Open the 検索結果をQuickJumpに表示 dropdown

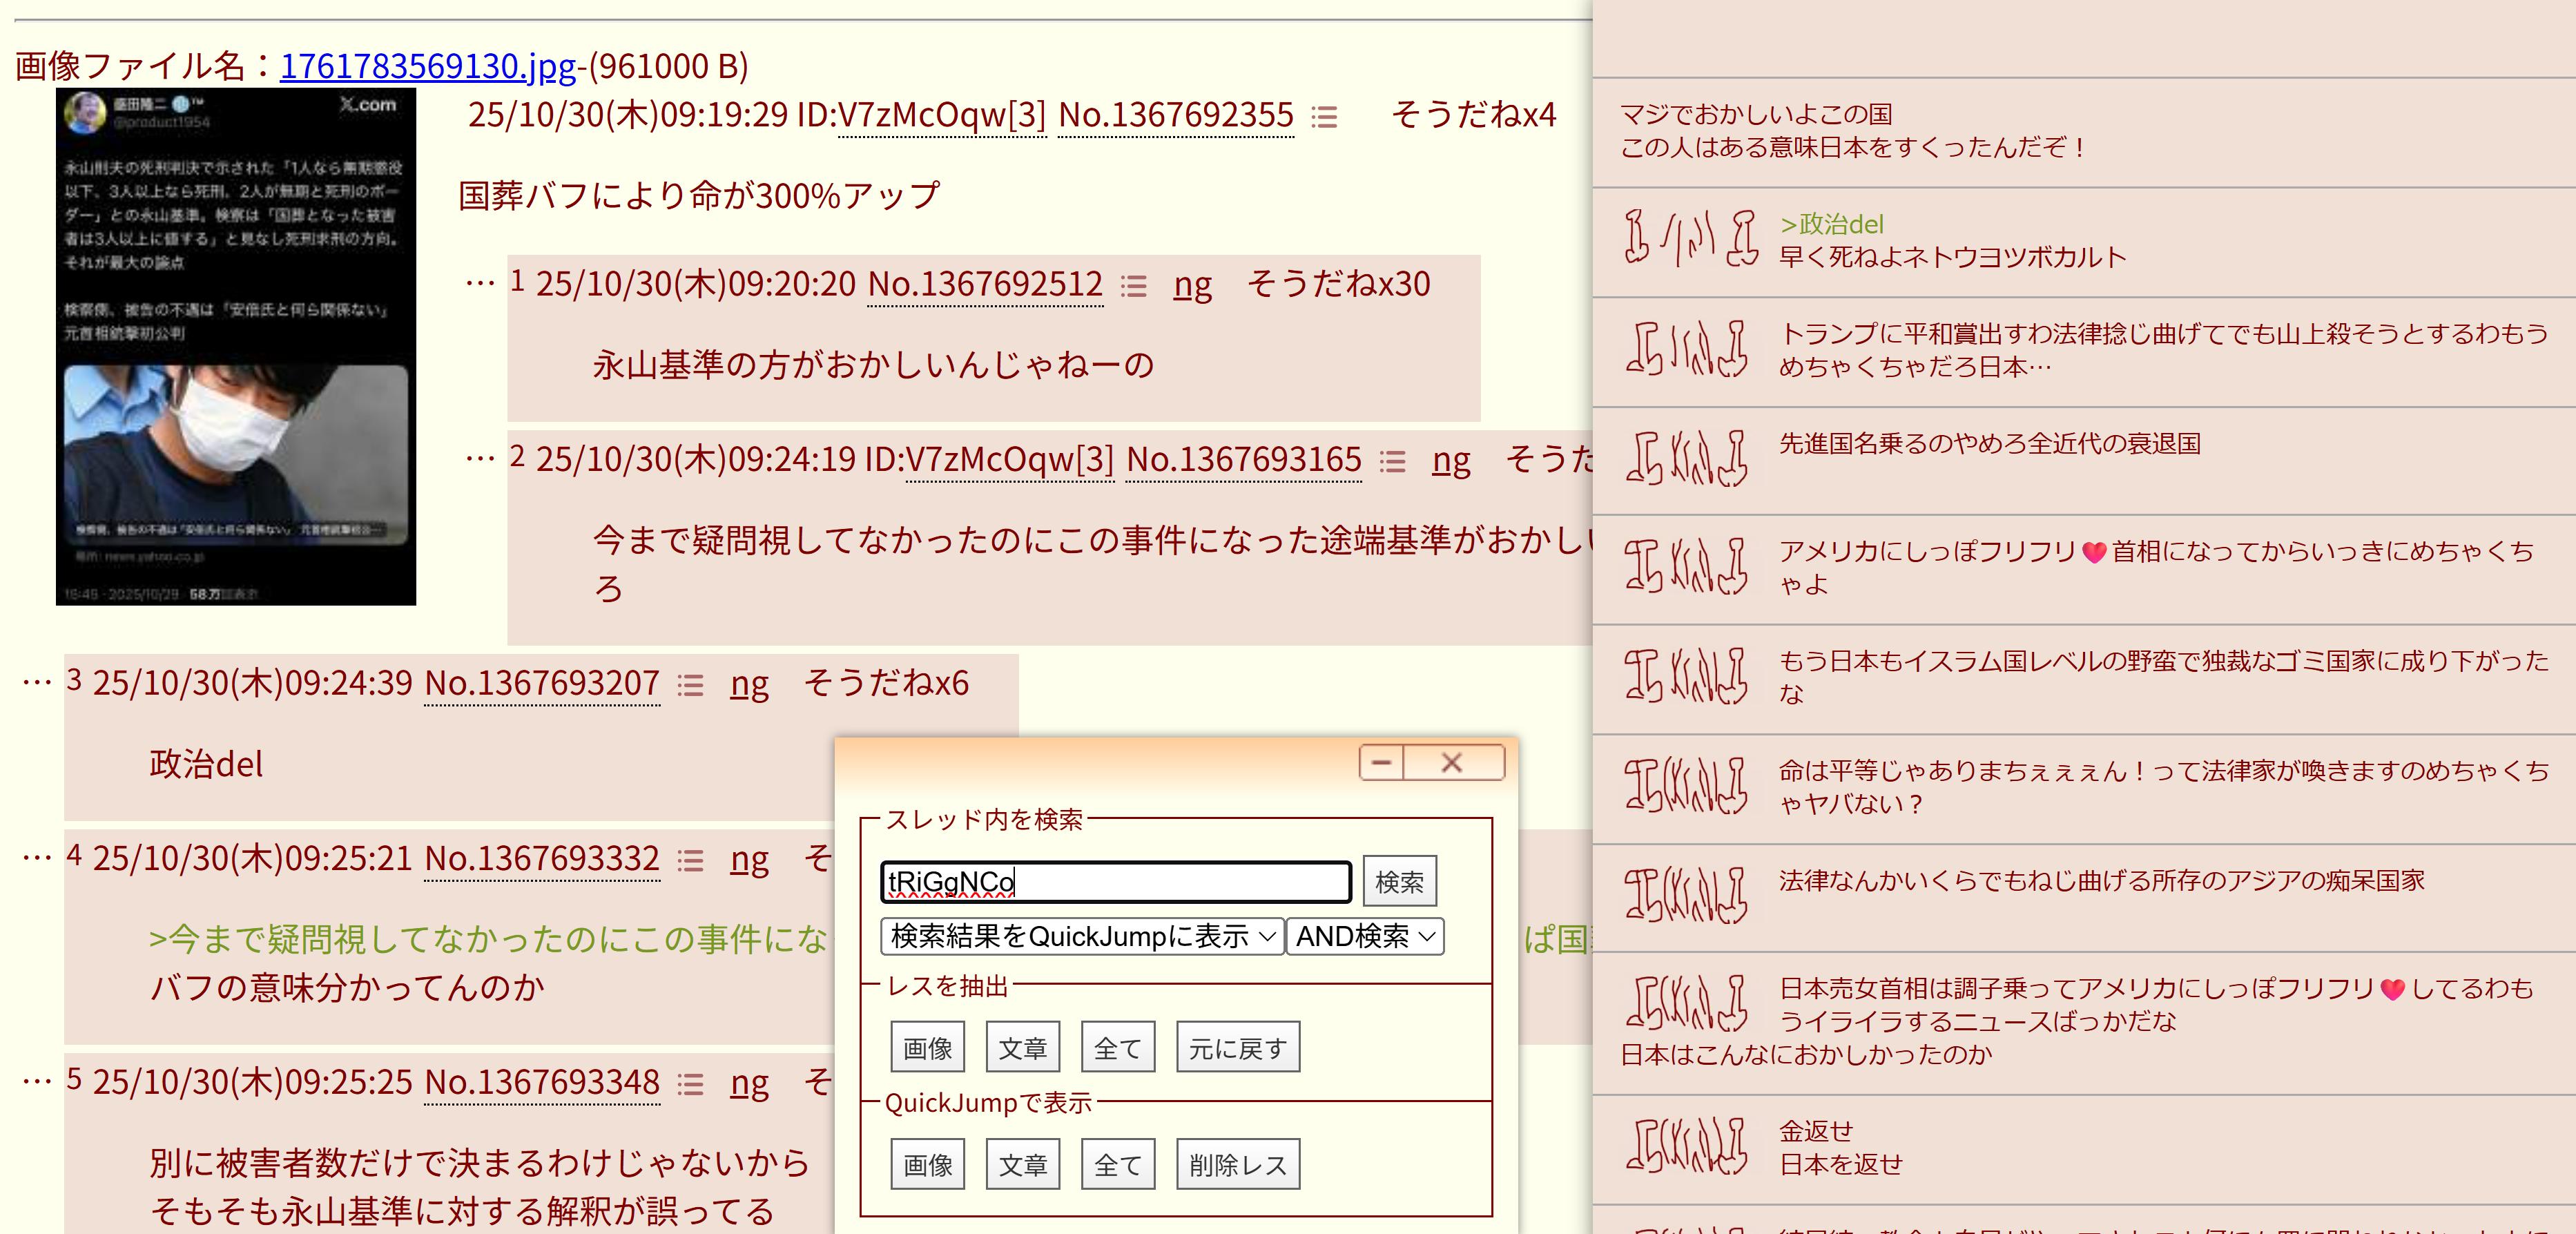(1082, 937)
